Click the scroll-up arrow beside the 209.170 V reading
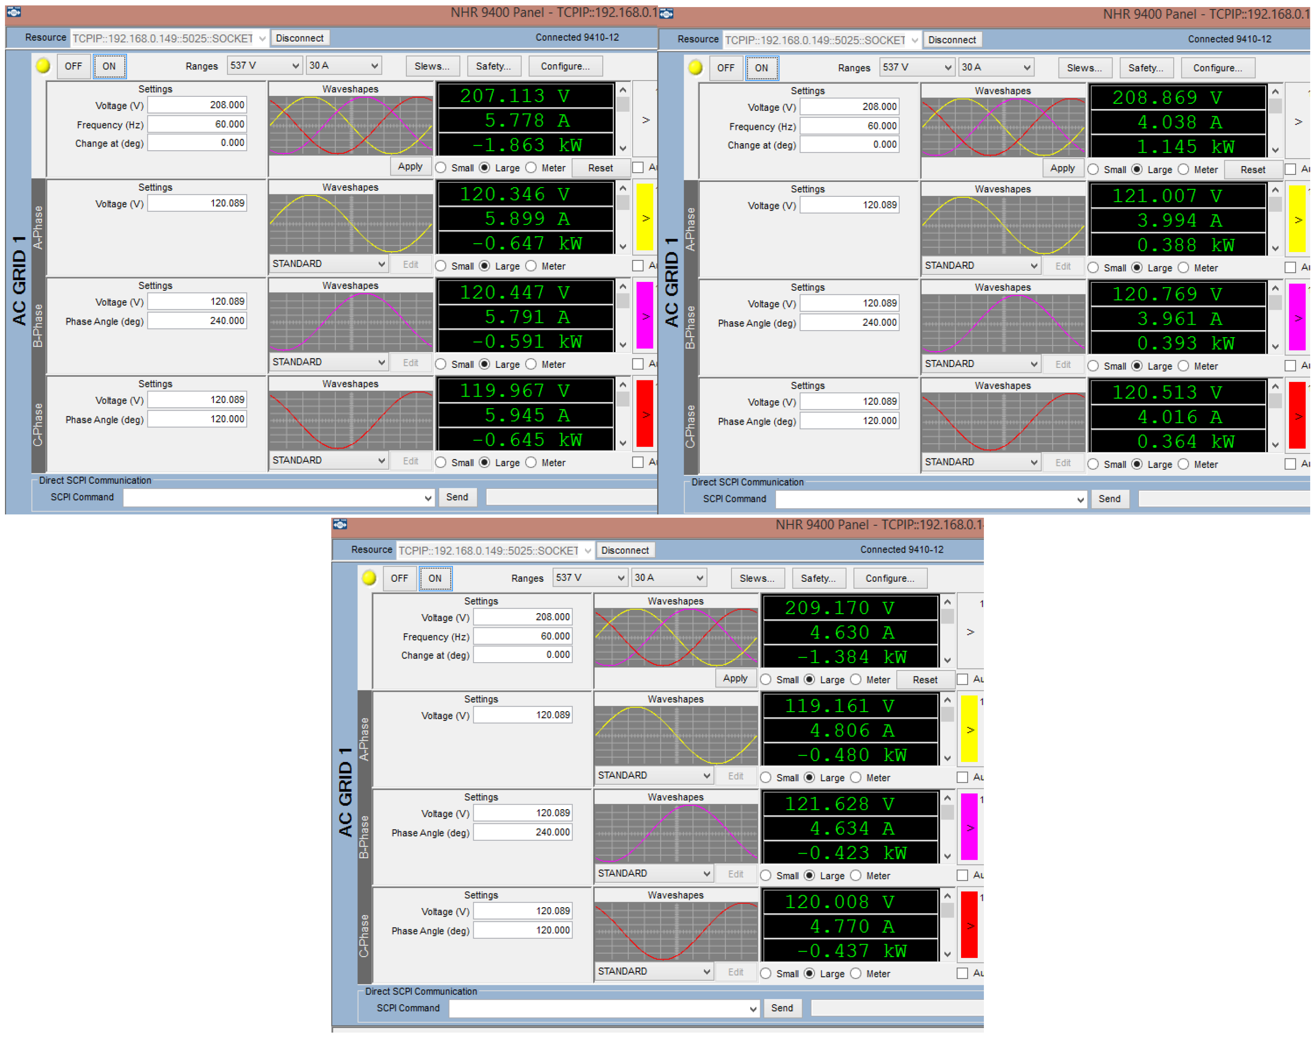 948,602
